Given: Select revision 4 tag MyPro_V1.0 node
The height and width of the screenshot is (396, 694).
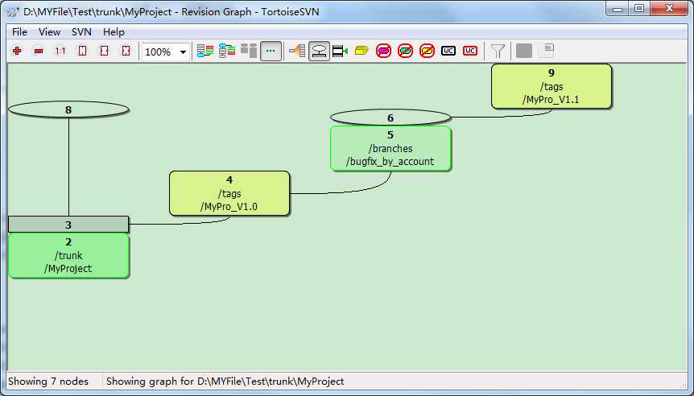Looking at the screenshot, I should [229, 193].
